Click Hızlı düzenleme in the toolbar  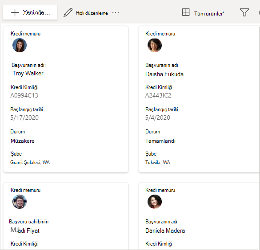point(92,13)
